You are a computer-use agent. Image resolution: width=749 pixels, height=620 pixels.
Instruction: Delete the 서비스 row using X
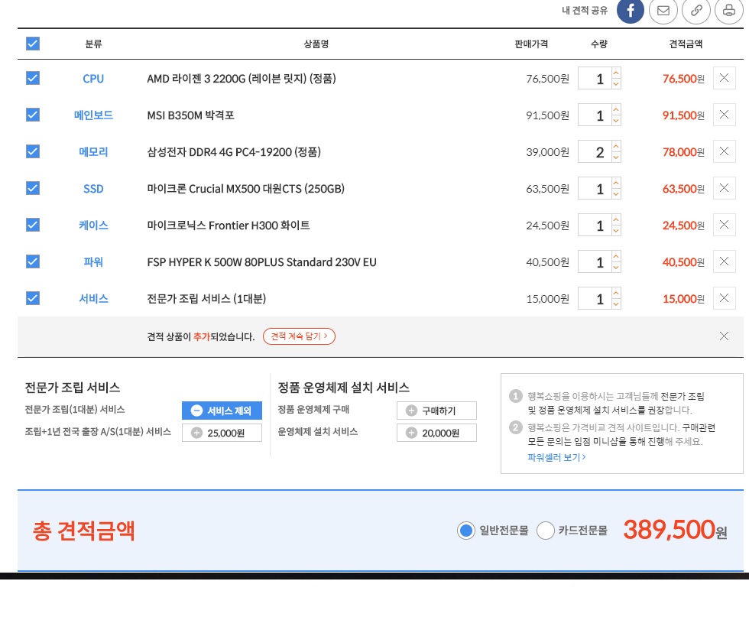(x=725, y=298)
